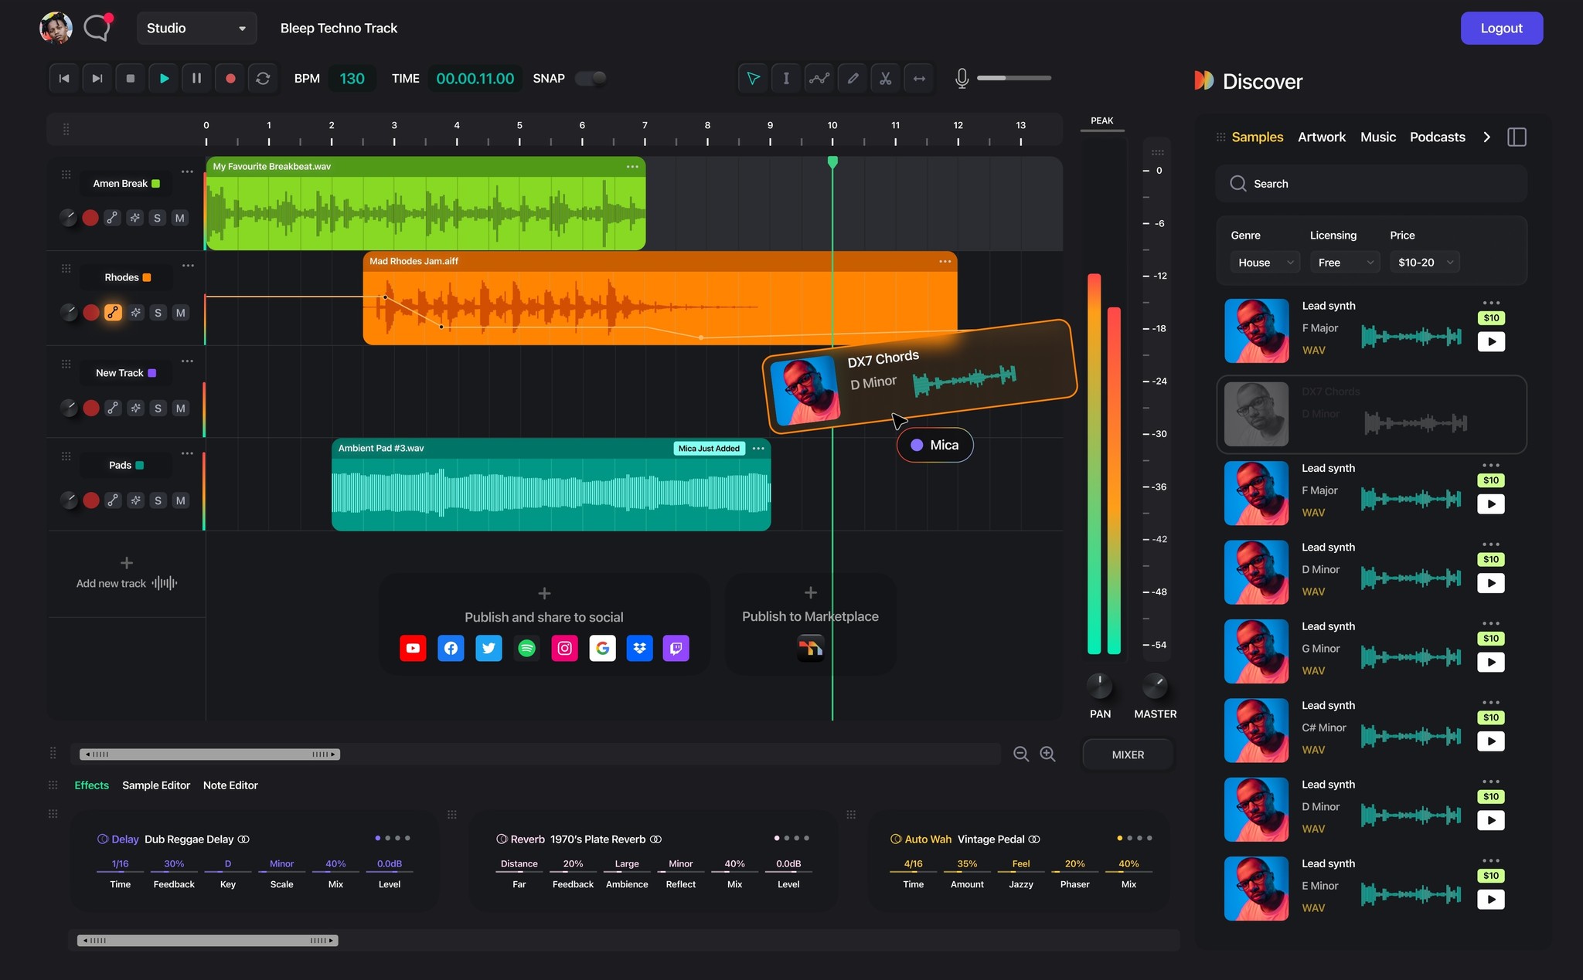Viewport: 1583px width, 980px height.
Task: Click the Logout button
Action: (1501, 28)
